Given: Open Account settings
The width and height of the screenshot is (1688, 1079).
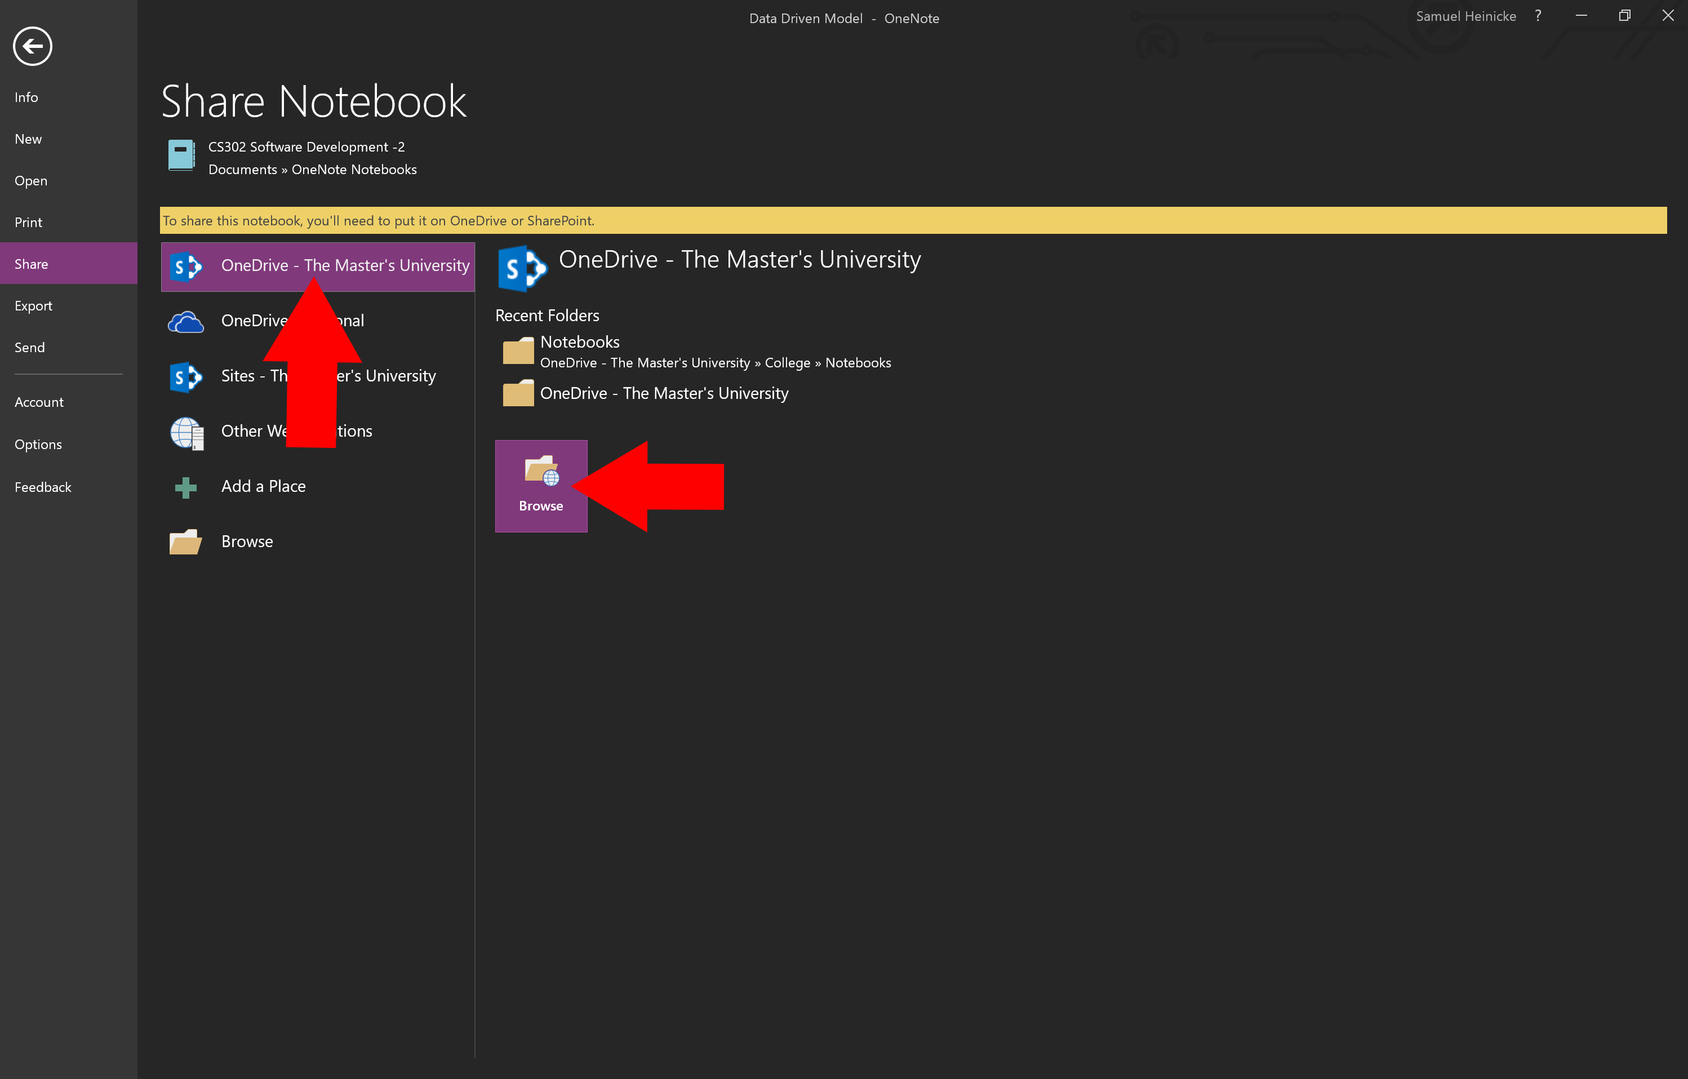Looking at the screenshot, I should 38,402.
